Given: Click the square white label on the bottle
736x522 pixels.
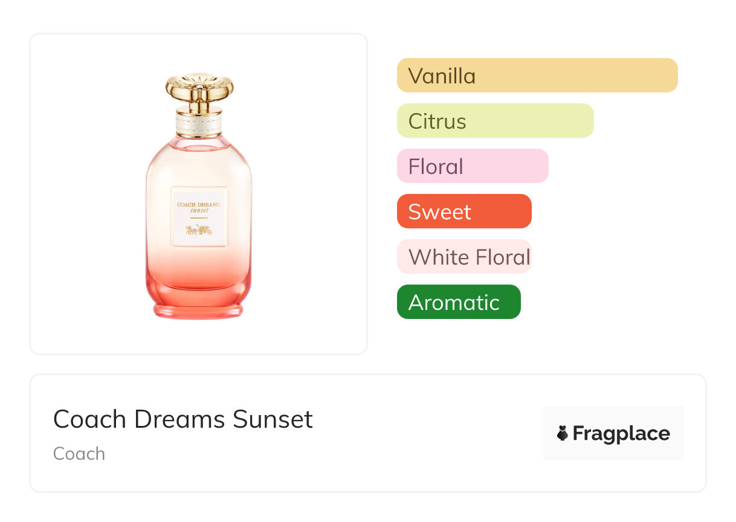Looking at the screenshot, I should tap(199, 239).
